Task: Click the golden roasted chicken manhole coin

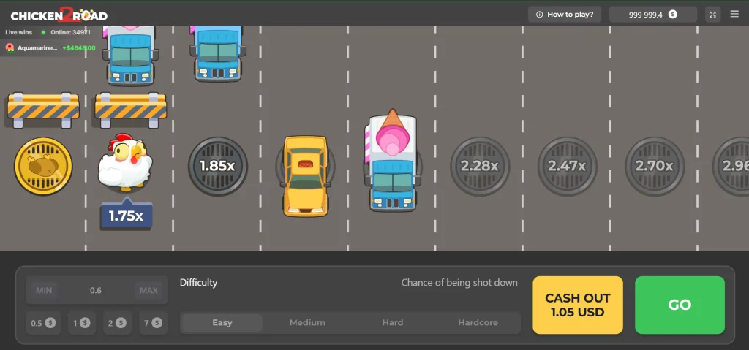Action: [43, 166]
